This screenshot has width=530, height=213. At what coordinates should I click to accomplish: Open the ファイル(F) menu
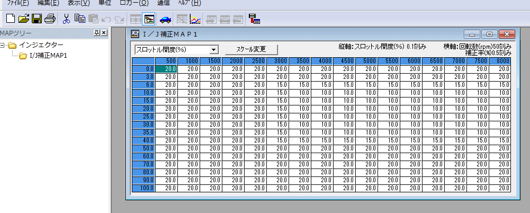tap(17, 3)
